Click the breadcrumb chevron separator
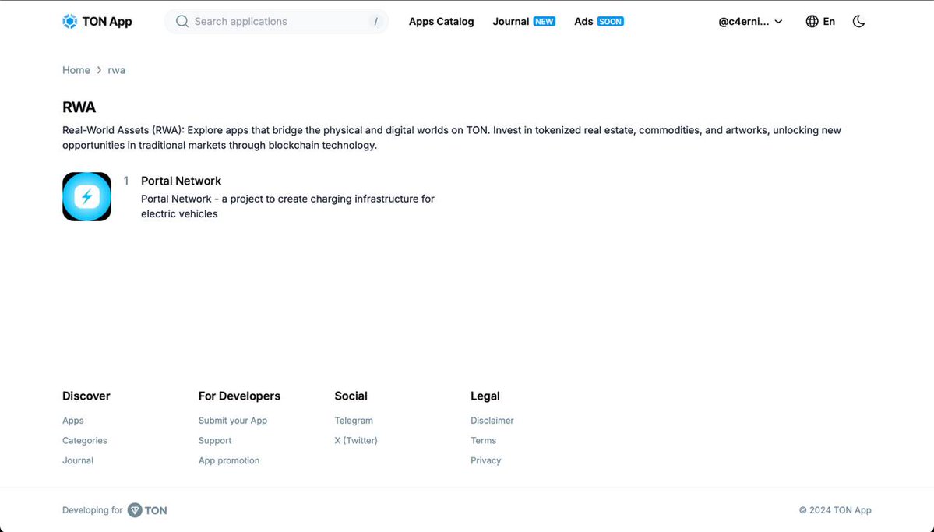Viewport: 934px width, 532px height. [99, 70]
